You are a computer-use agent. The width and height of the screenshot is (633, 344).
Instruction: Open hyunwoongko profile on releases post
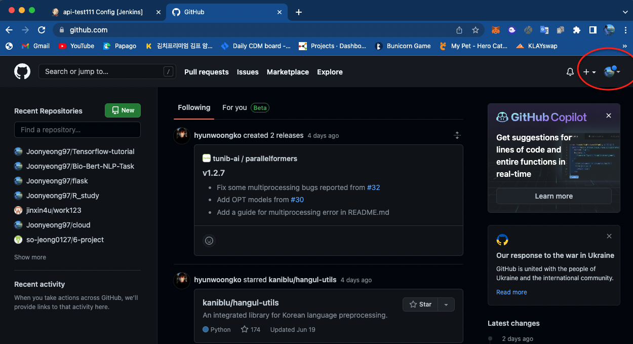218,135
